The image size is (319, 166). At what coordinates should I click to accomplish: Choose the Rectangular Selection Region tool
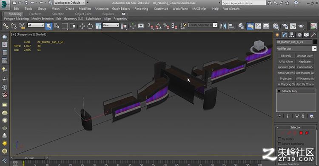coord(65,26)
